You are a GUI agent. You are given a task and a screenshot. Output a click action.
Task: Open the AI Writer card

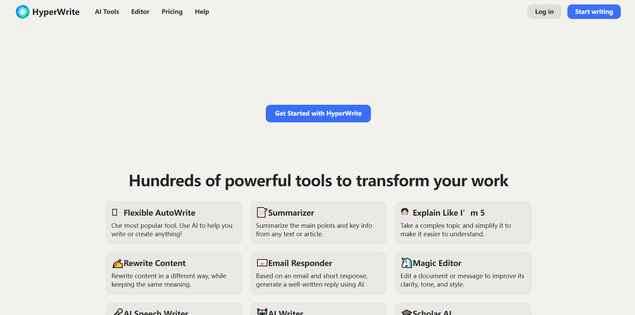click(318, 309)
